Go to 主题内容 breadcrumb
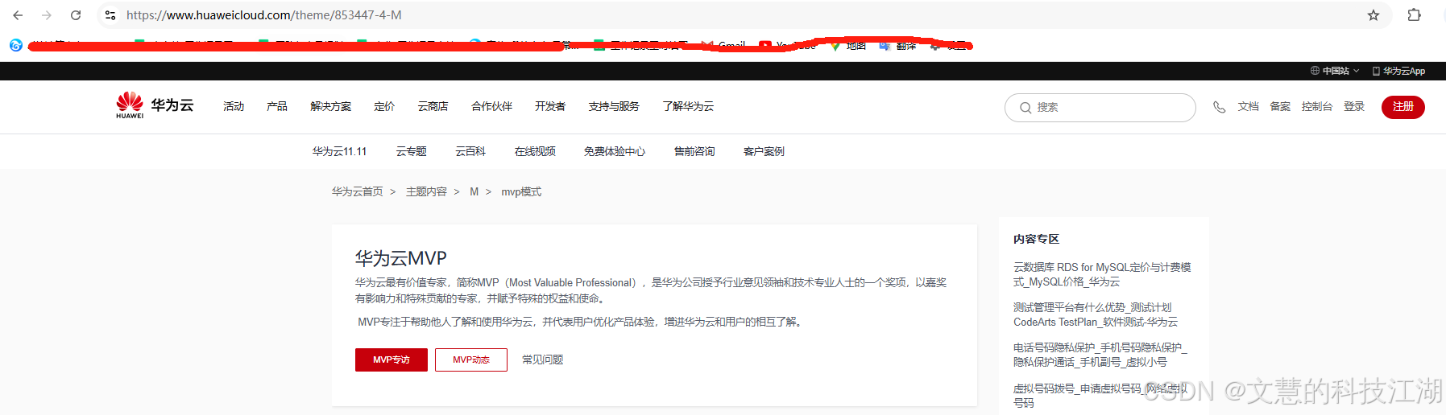The image size is (1446, 415). (426, 191)
